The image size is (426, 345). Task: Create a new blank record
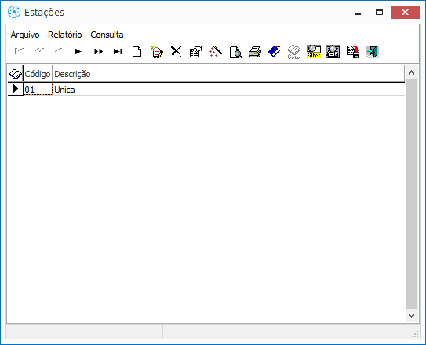pyautogui.click(x=137, y=51)
